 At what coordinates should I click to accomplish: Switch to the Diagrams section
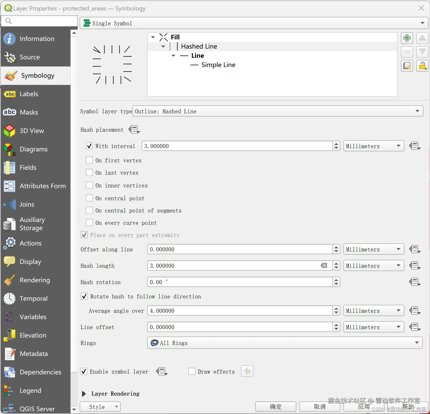(36, 149)
